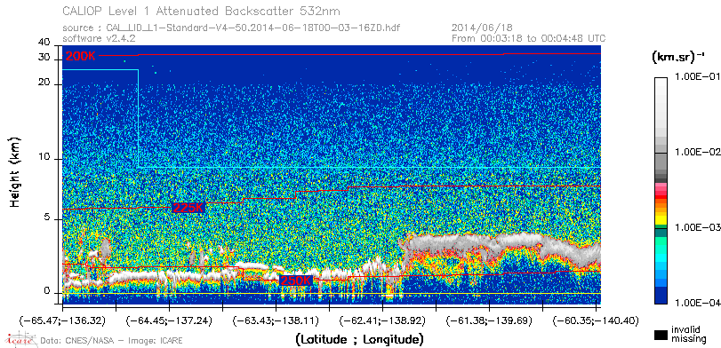Click the height axis tick label 40
This screenshot has width=721, height=348.
(x=44, y=43)
